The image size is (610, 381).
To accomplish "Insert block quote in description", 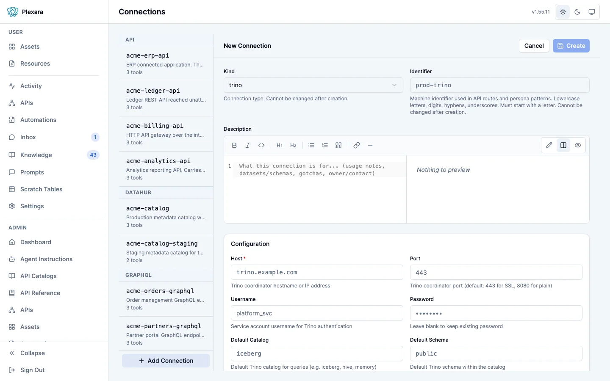I will [338, 145].
